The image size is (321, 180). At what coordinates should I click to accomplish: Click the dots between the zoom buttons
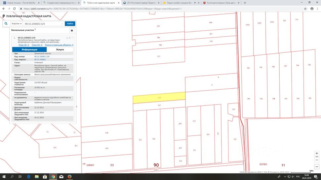click(317, 157)
